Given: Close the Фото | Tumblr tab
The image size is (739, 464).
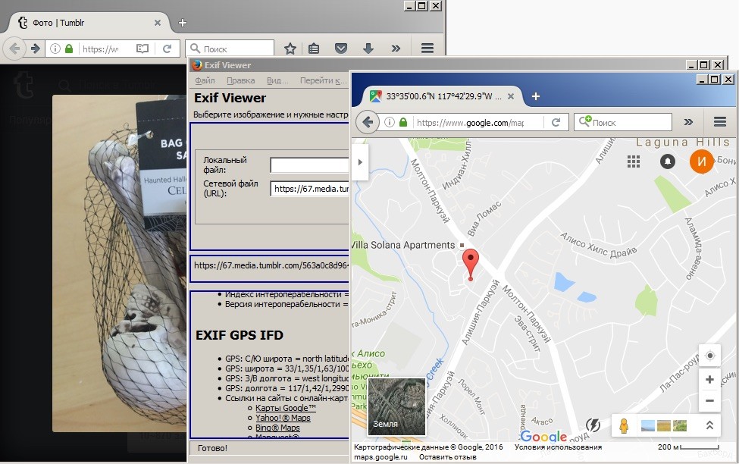Looking at the screenshot, I should (x=158, y=23).
